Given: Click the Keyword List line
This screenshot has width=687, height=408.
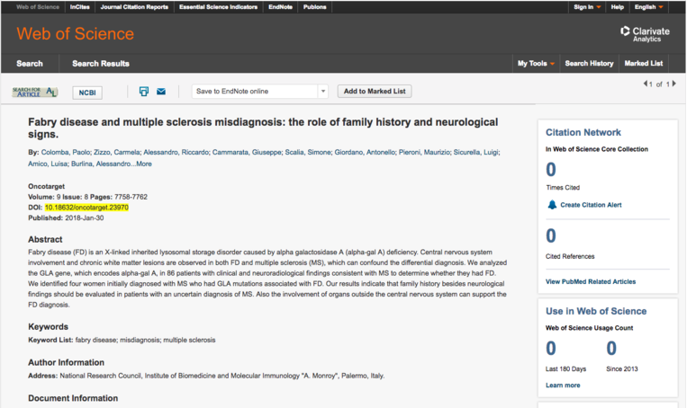Looking at the screenshot, I should pyautogui.click(x=122, y=340).
